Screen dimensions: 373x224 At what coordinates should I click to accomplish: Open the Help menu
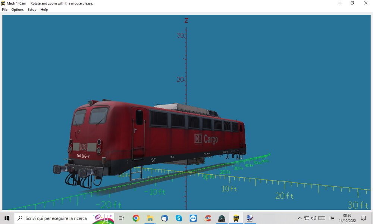coord(44,10)
